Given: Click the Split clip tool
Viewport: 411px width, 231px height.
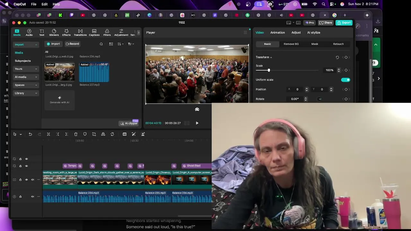Looking at the screenshot, I should point(48,134).
